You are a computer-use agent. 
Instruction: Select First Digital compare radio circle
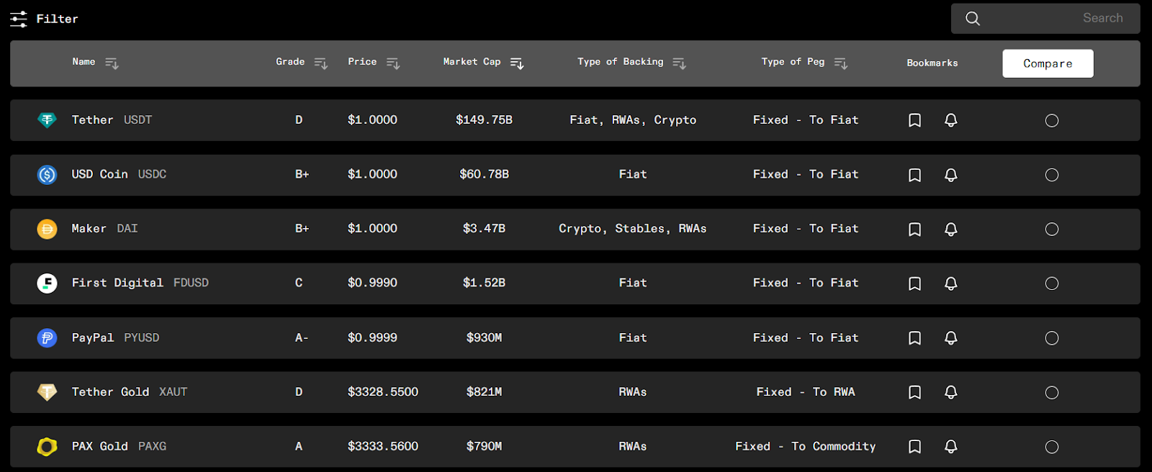pos(1052,283)
